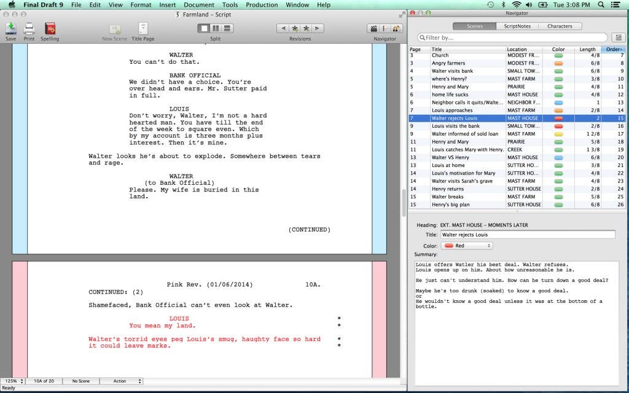Switch to the Characters tab
The width and height of the screenshot is (629, 393).
[560, 26]
